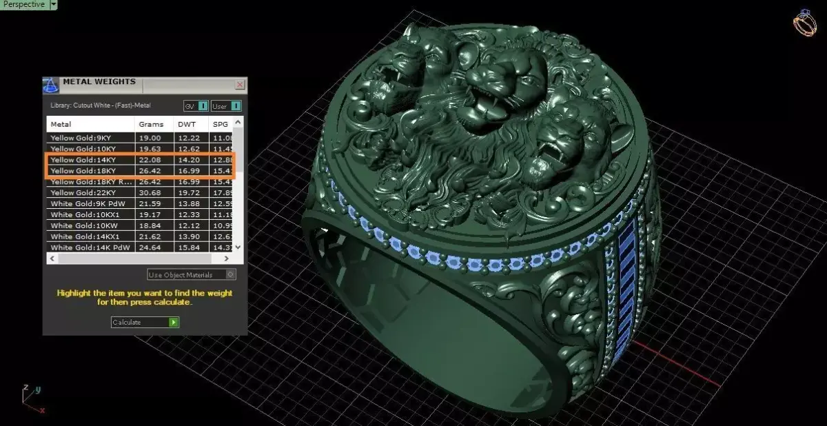Click the 12.33 DWT value
Viewport: 827px width, 426px height.
click(189, 215)
